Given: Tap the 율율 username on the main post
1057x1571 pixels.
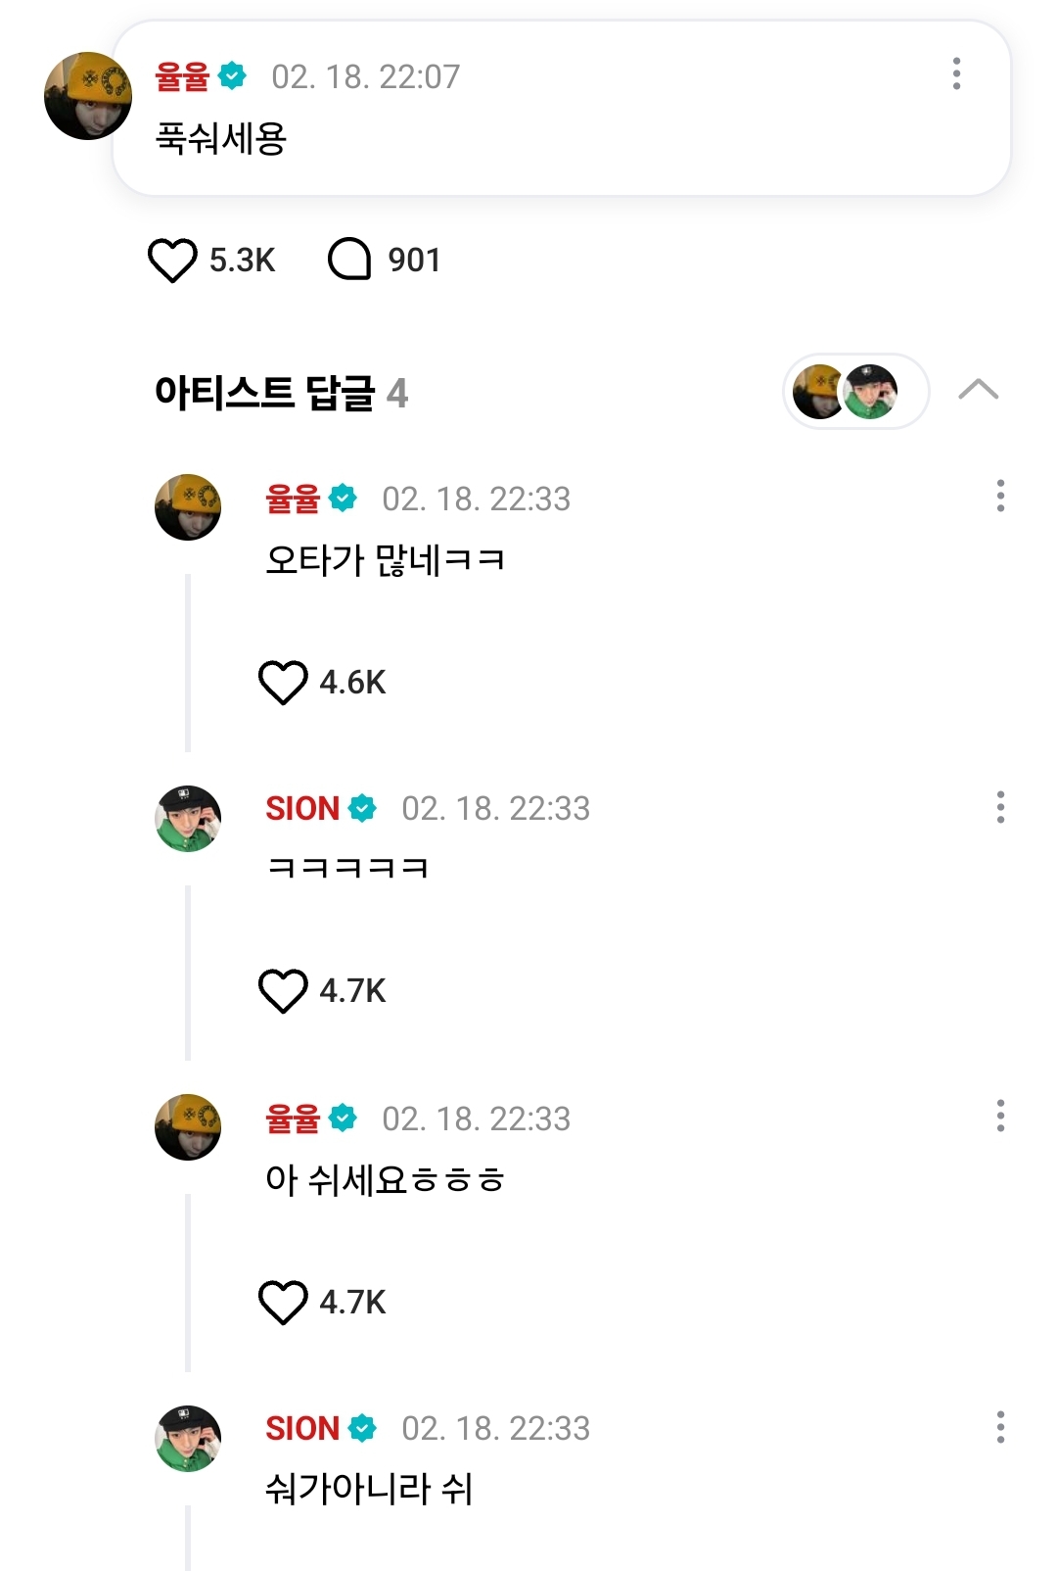Looking at the screenshot, I should pos(183,76).
